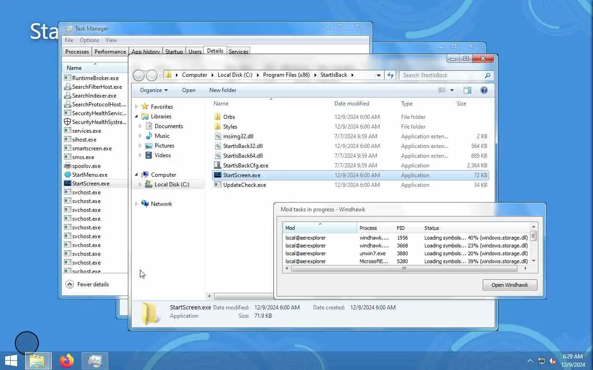
Task: Select the UpdateCheck.exe application icon
Action: (218, 185)
